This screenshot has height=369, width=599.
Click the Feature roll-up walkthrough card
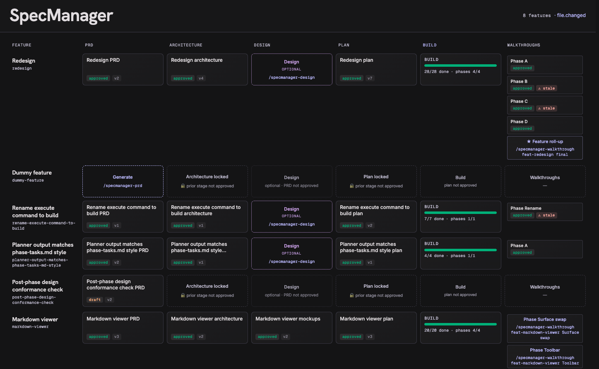click(x=545, y=148)
